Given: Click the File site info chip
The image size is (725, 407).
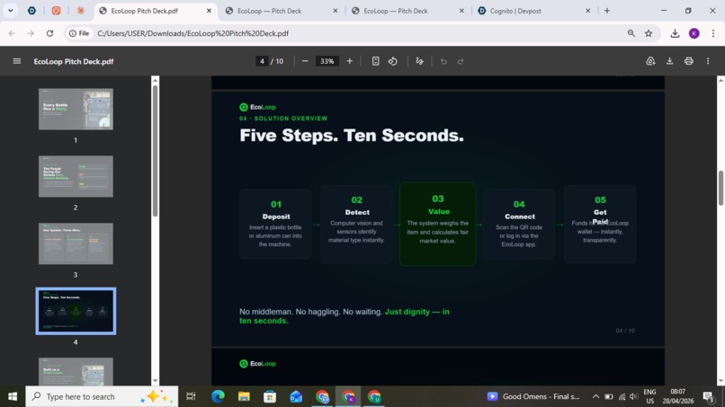Looking at the screenshot, I should [x=79, y=33].
